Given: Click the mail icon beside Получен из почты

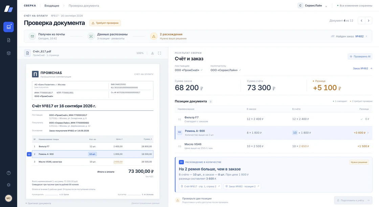Looking at the screenshot, I should pyautogui.click(x=32, y=36).
